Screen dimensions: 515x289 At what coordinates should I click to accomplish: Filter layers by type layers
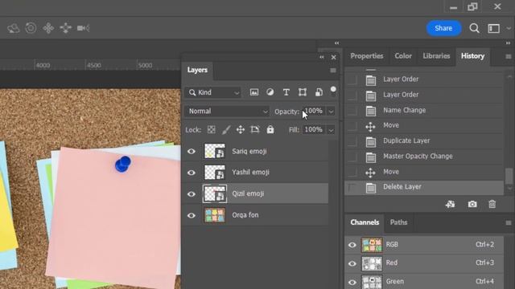point(286,92)
